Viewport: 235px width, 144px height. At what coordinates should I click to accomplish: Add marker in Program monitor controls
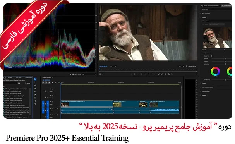(x=131, y=74)
